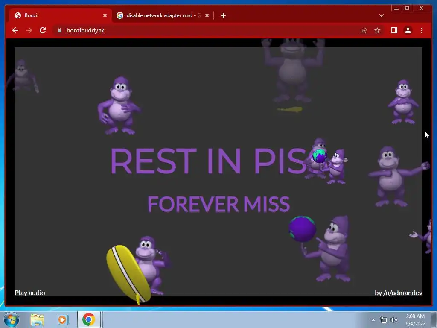The width and height of the screenshot is (437, 328).
Task: Open a new tab with plus button
Action: 223,15
